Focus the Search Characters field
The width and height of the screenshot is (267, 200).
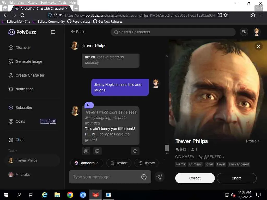point(173,32)
